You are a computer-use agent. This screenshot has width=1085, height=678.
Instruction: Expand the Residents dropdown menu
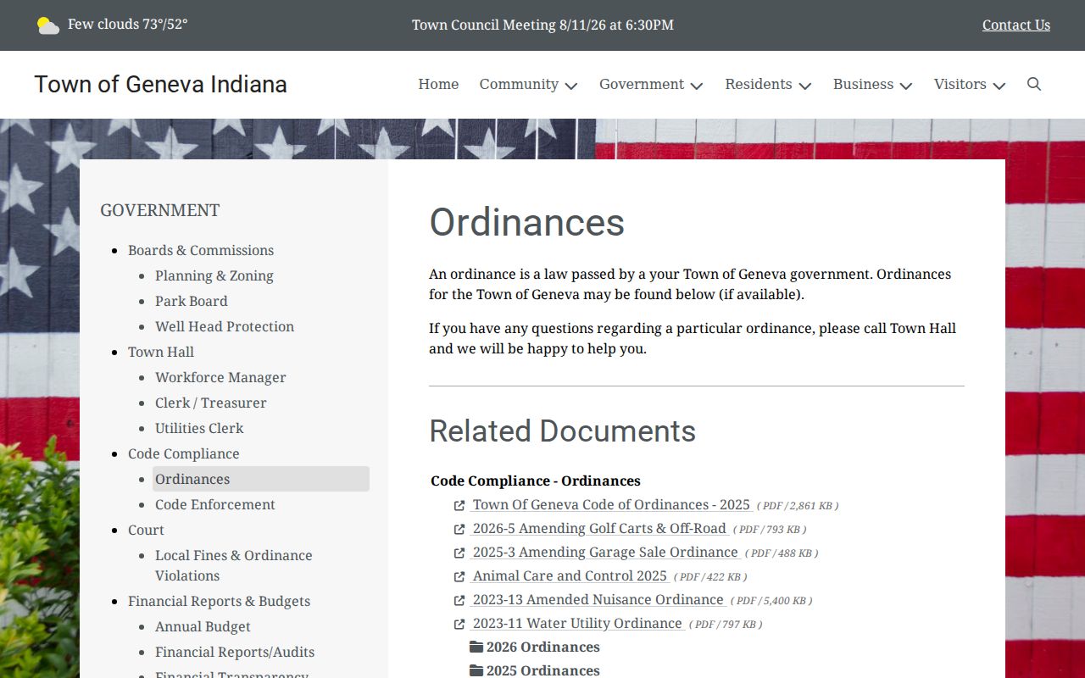click(768, 84)
